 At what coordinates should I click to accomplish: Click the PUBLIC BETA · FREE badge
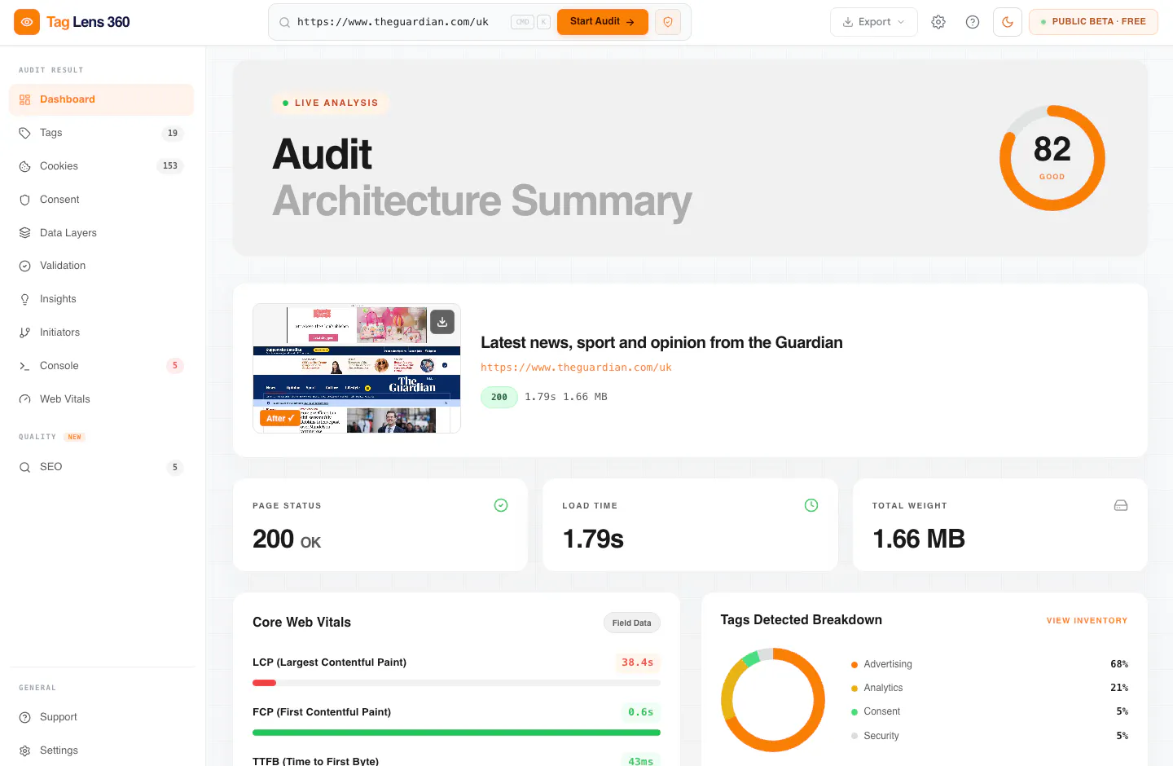(1093, 22)
